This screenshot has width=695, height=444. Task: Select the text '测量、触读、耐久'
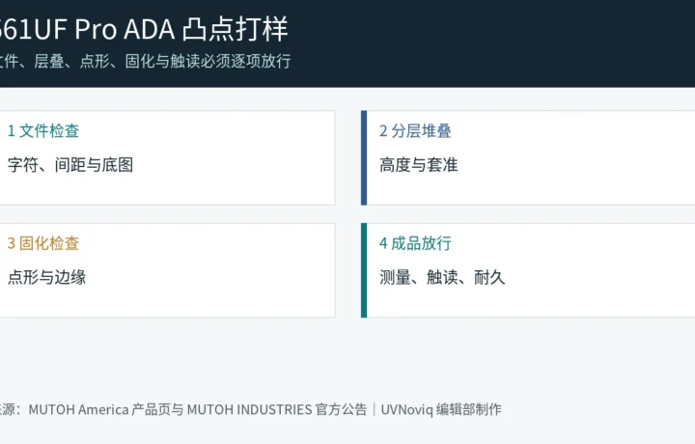pos(442,277)
